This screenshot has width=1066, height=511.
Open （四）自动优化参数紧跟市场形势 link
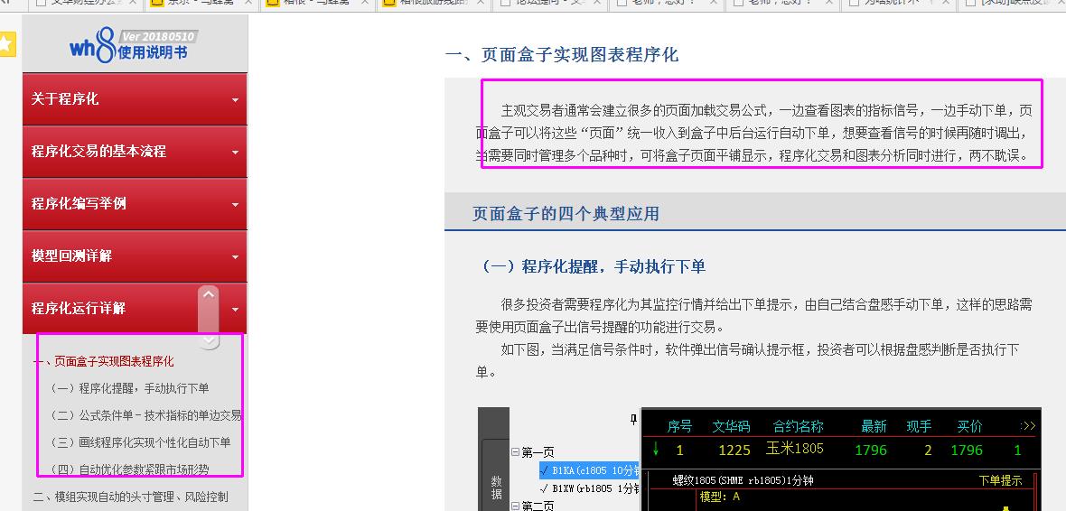coord(129,469)
